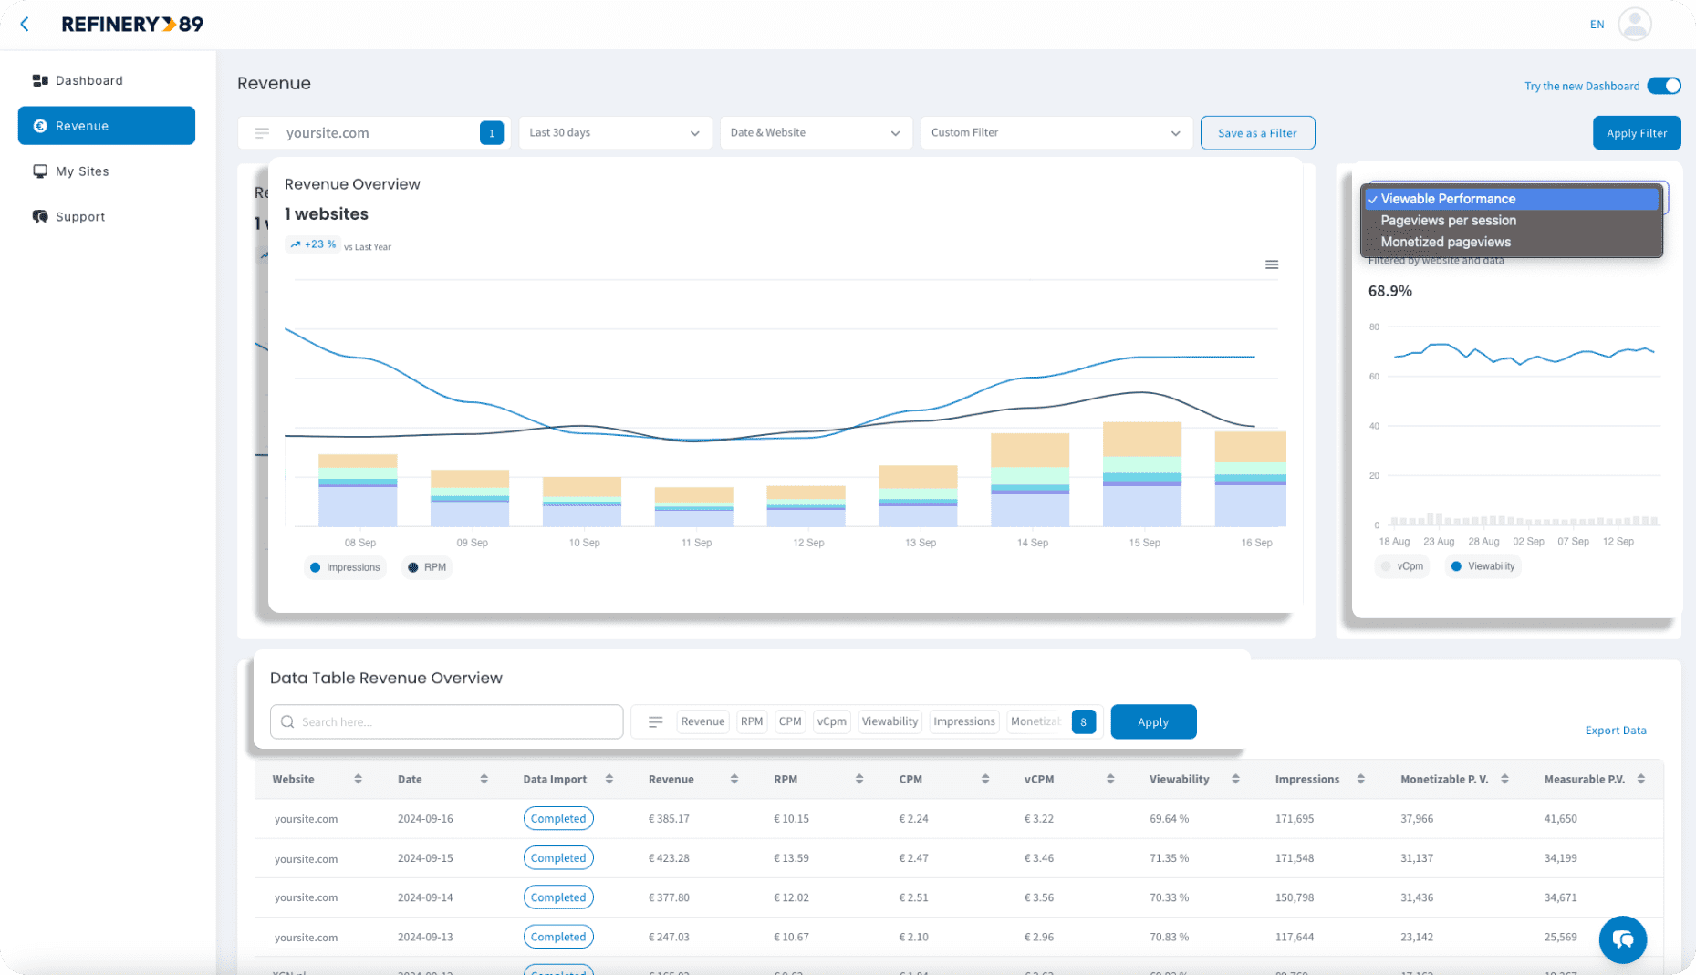The image size is (1696, 975).
Task: Click the EN language selector
Action: tap(1597, 25)
